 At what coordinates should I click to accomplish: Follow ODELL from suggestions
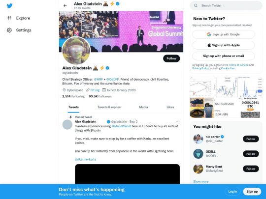pos(251,154)
